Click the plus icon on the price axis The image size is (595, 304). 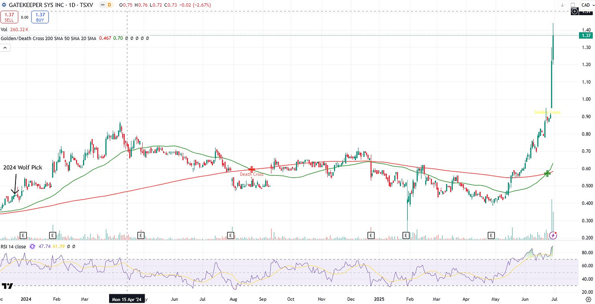[x=575, y=11]
